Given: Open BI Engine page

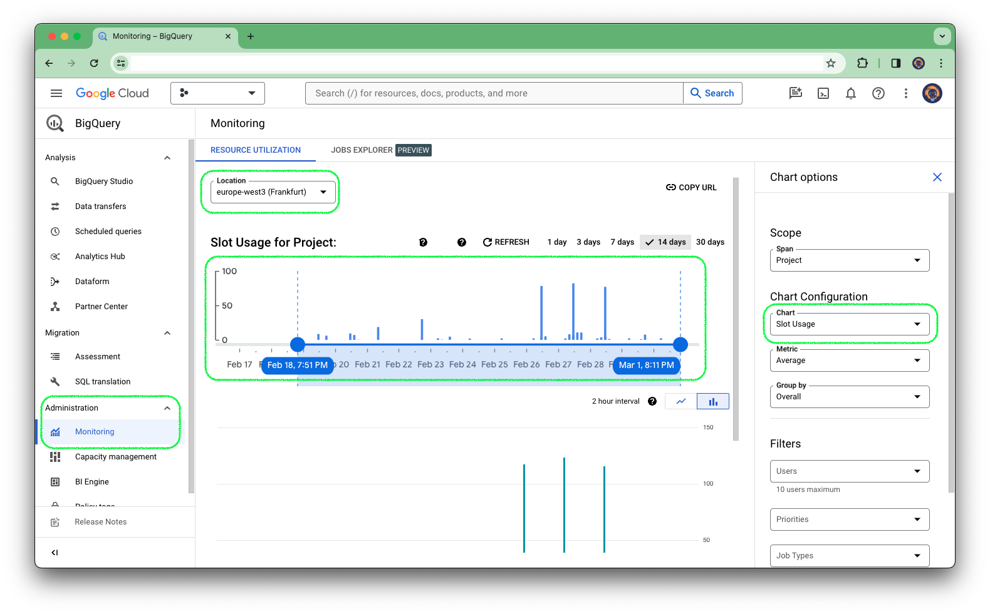Looking at the screenshot, I should pos(91,482).
